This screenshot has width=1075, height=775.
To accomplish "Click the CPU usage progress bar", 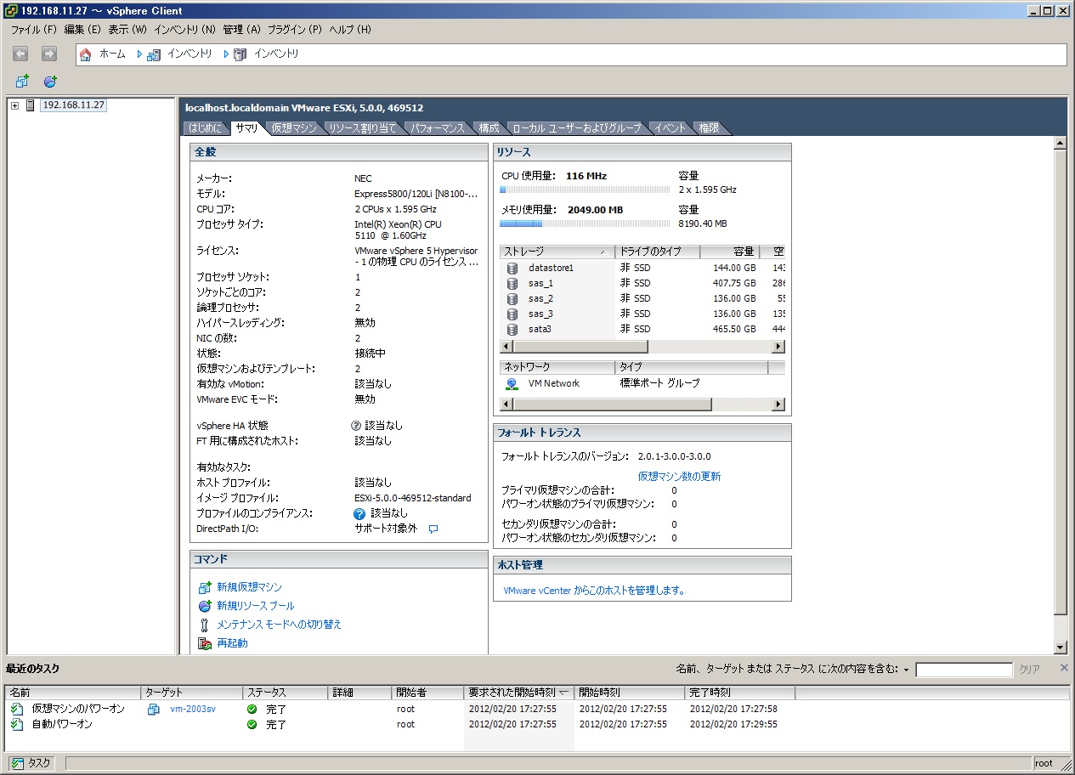I will [585, 190].
